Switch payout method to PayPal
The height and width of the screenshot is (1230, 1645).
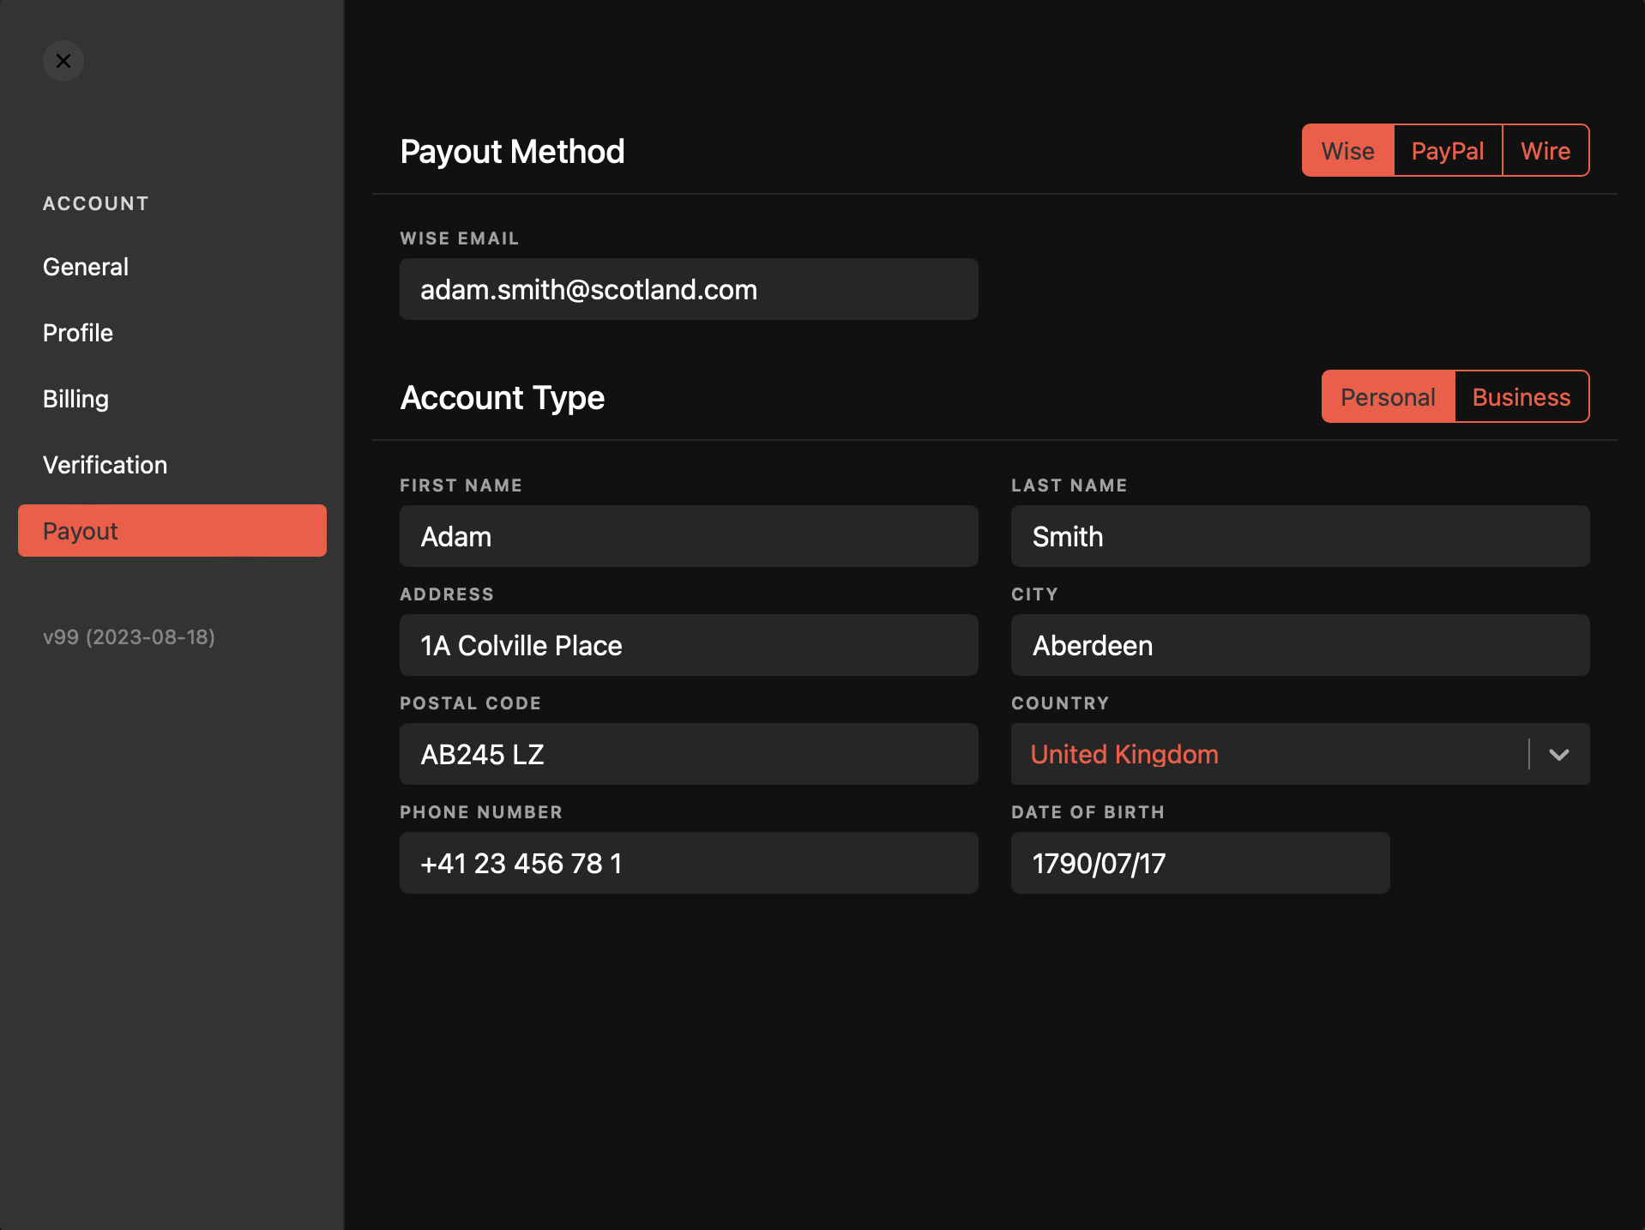[x=1447, y=151]
